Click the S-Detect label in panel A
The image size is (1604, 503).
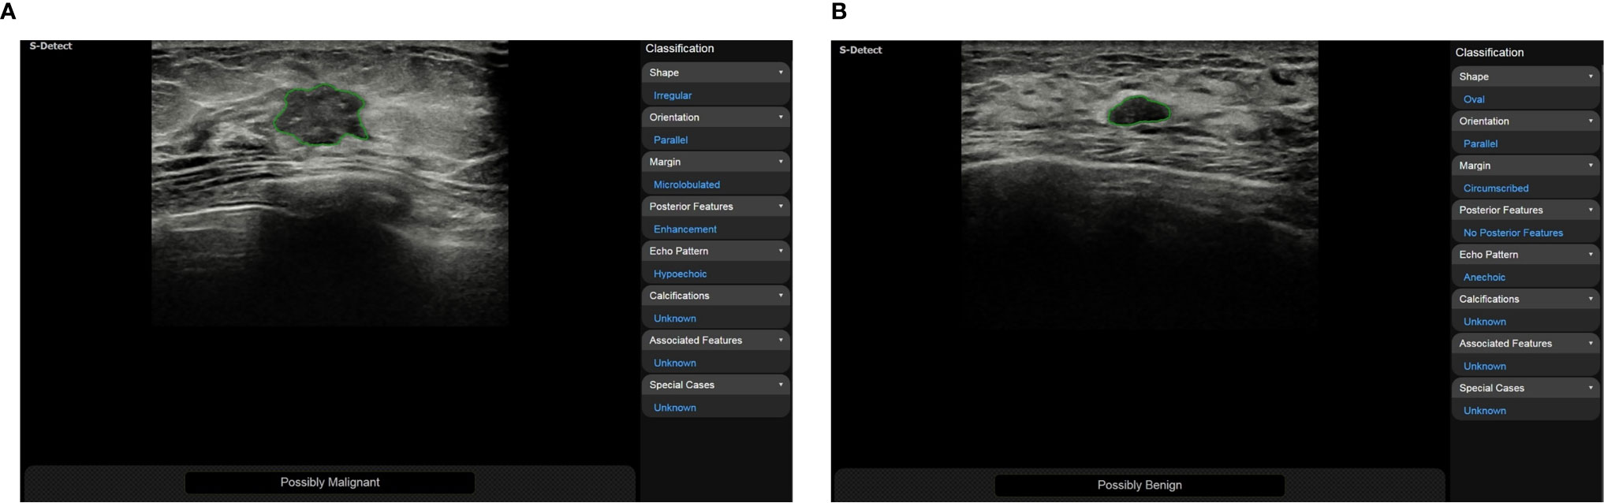(x=50, y=47)
